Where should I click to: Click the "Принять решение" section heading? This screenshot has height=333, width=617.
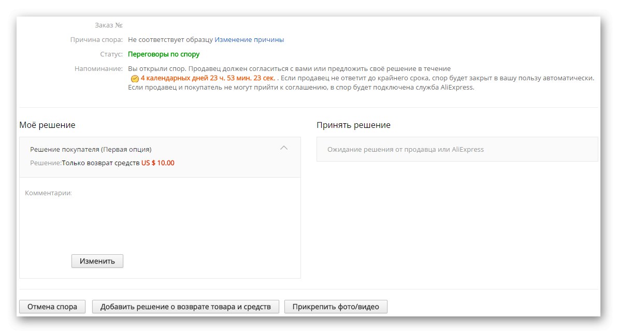click(354, 125)
